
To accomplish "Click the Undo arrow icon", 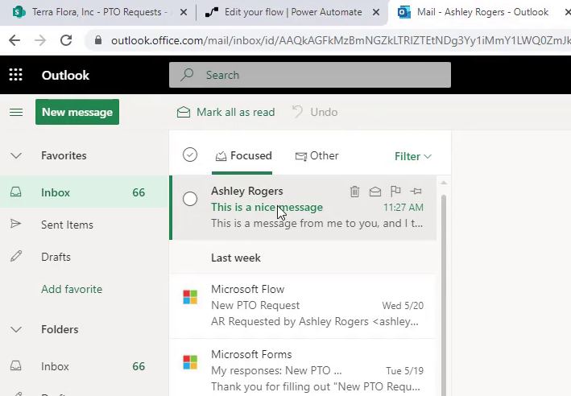I will tap(297, 112).
